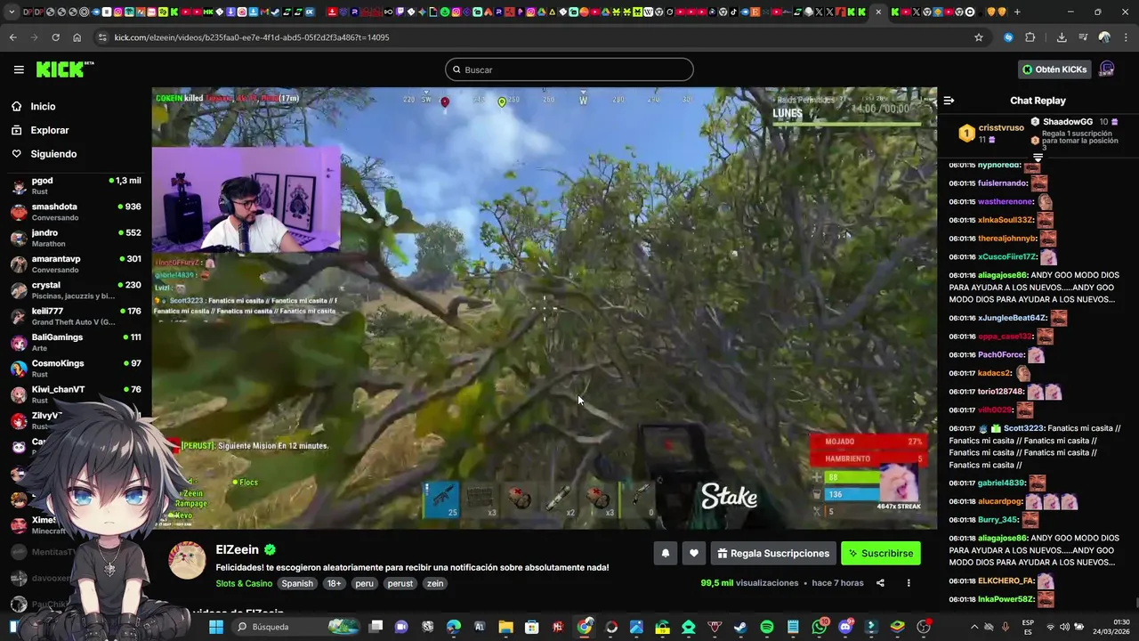Click the Suscribirse button
This screenshot has width=1139, height=641.
click(881, 554)
